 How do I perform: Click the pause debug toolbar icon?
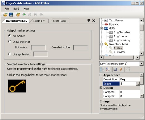[30, 15]
